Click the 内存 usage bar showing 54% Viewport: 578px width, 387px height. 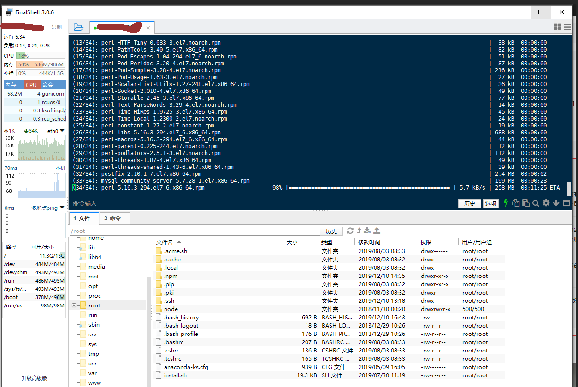41,64
